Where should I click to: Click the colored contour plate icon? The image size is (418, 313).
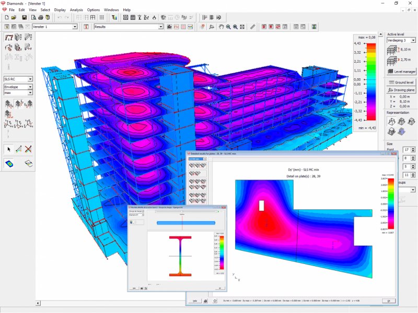pyautogui.click(x=9, y=163)
